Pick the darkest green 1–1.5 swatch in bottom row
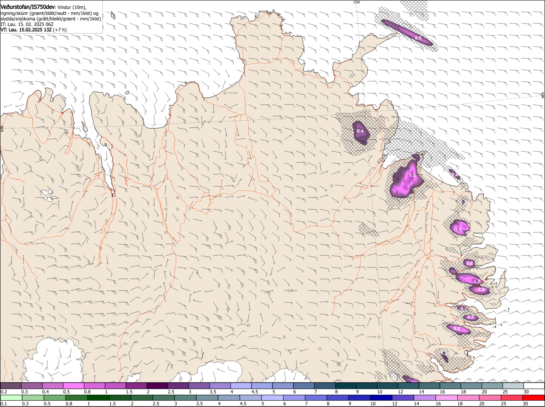This screenshot has width=545, height=407. pyautogui.click(x=98, y=398)
